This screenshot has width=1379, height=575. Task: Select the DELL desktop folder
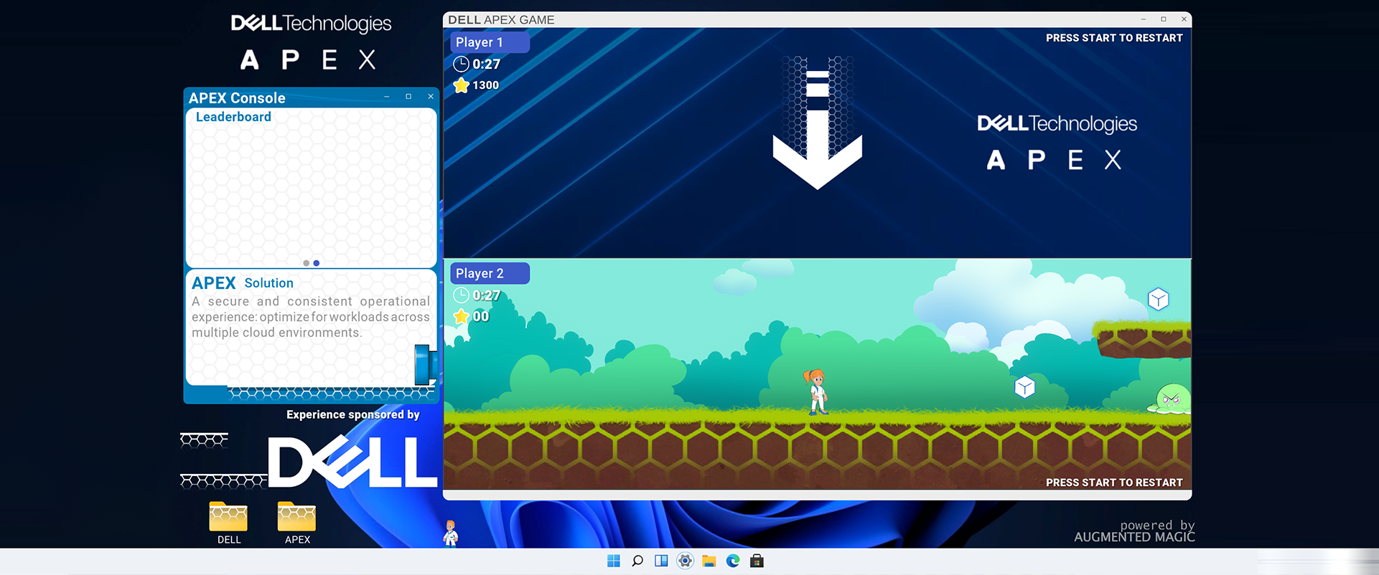(228, 523)
